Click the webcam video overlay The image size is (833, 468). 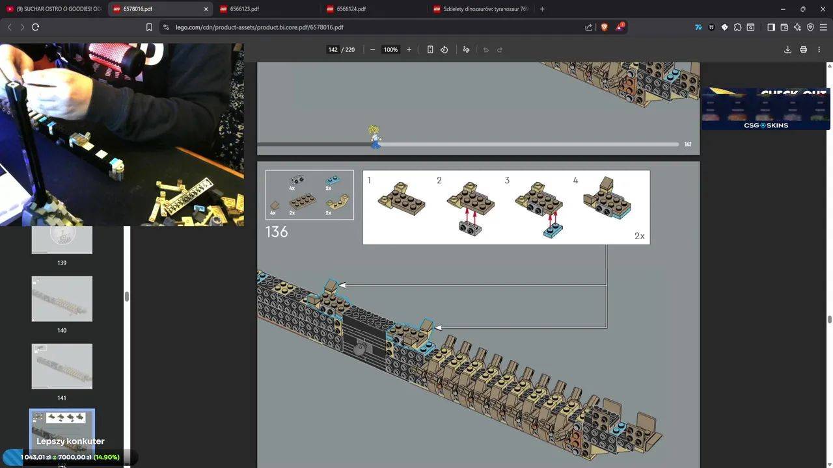[122, 135]
